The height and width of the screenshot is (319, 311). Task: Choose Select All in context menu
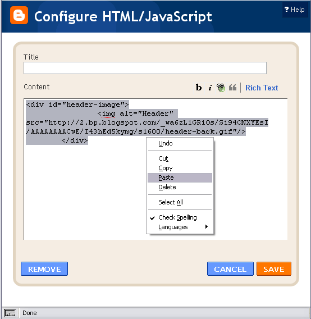(180, 202)
